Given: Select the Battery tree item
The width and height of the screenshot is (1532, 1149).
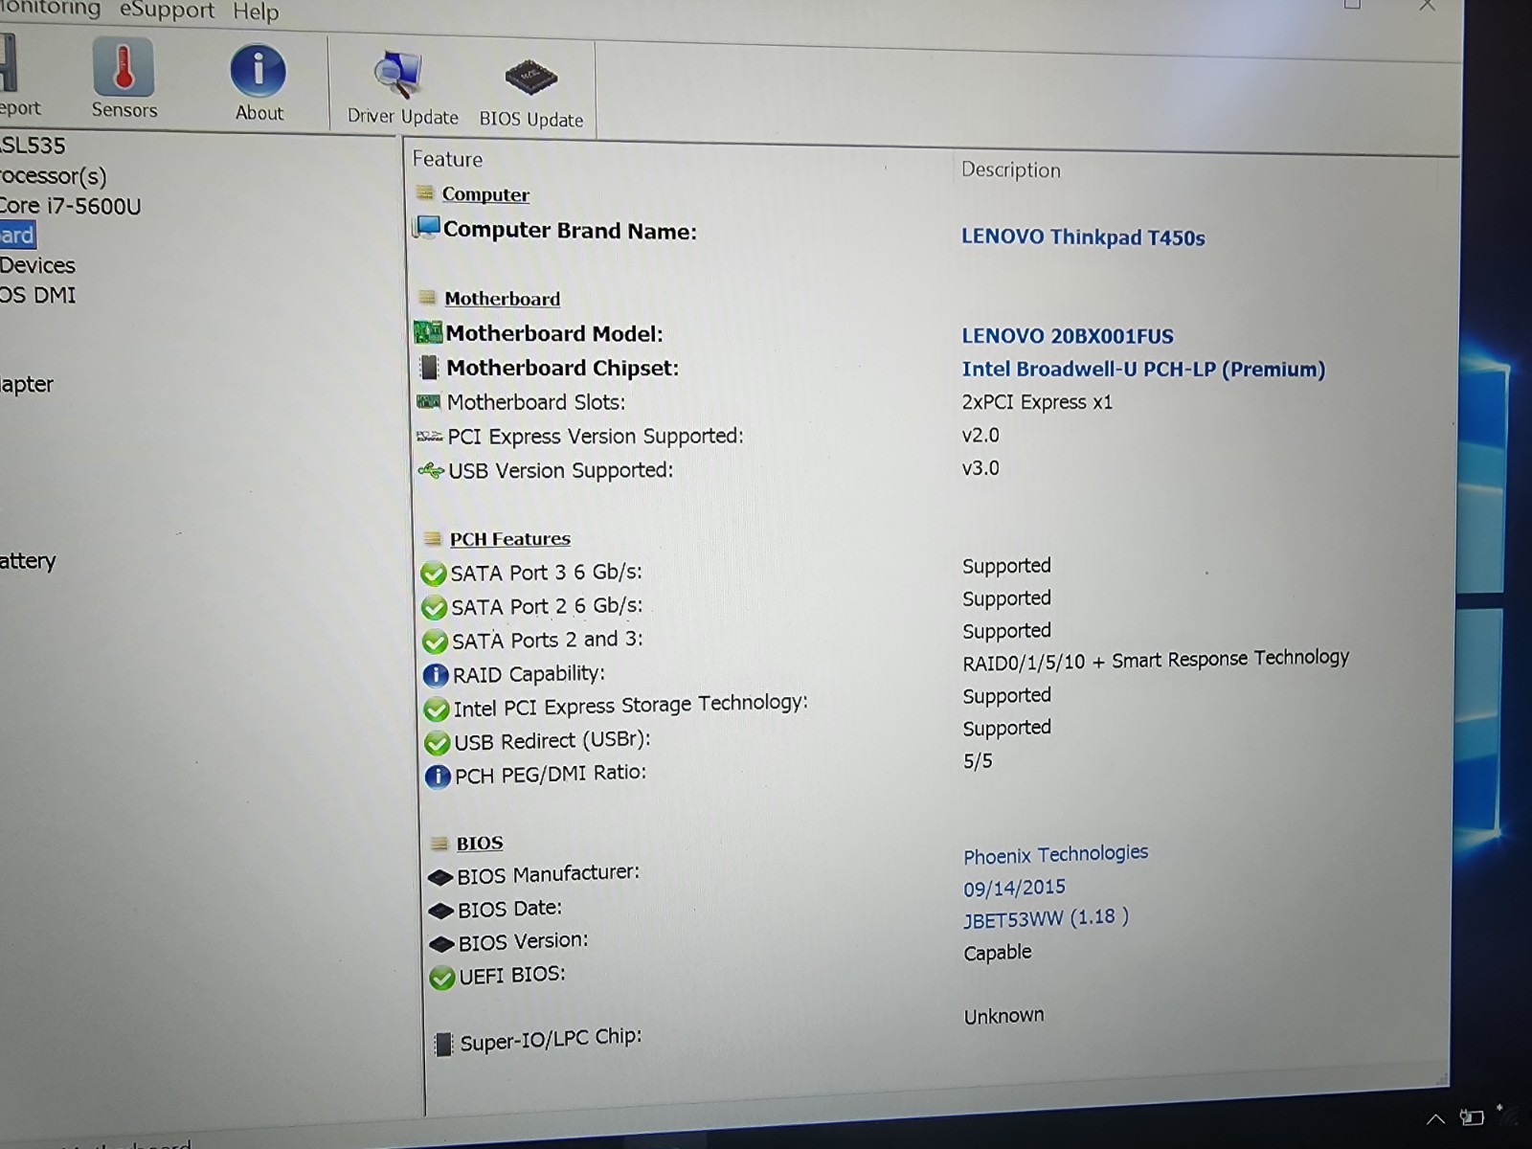Looking at the screenshot, I should coord(28,561).
